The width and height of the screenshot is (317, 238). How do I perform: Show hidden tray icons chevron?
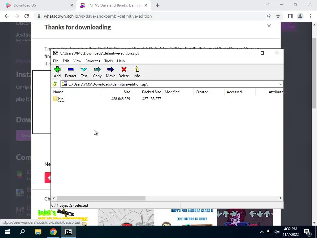point(262,232)
